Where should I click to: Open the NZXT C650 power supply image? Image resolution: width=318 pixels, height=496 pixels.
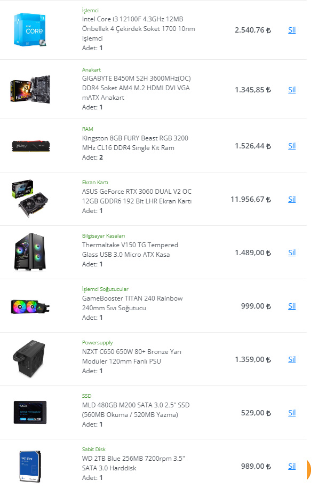click(29, 359)
